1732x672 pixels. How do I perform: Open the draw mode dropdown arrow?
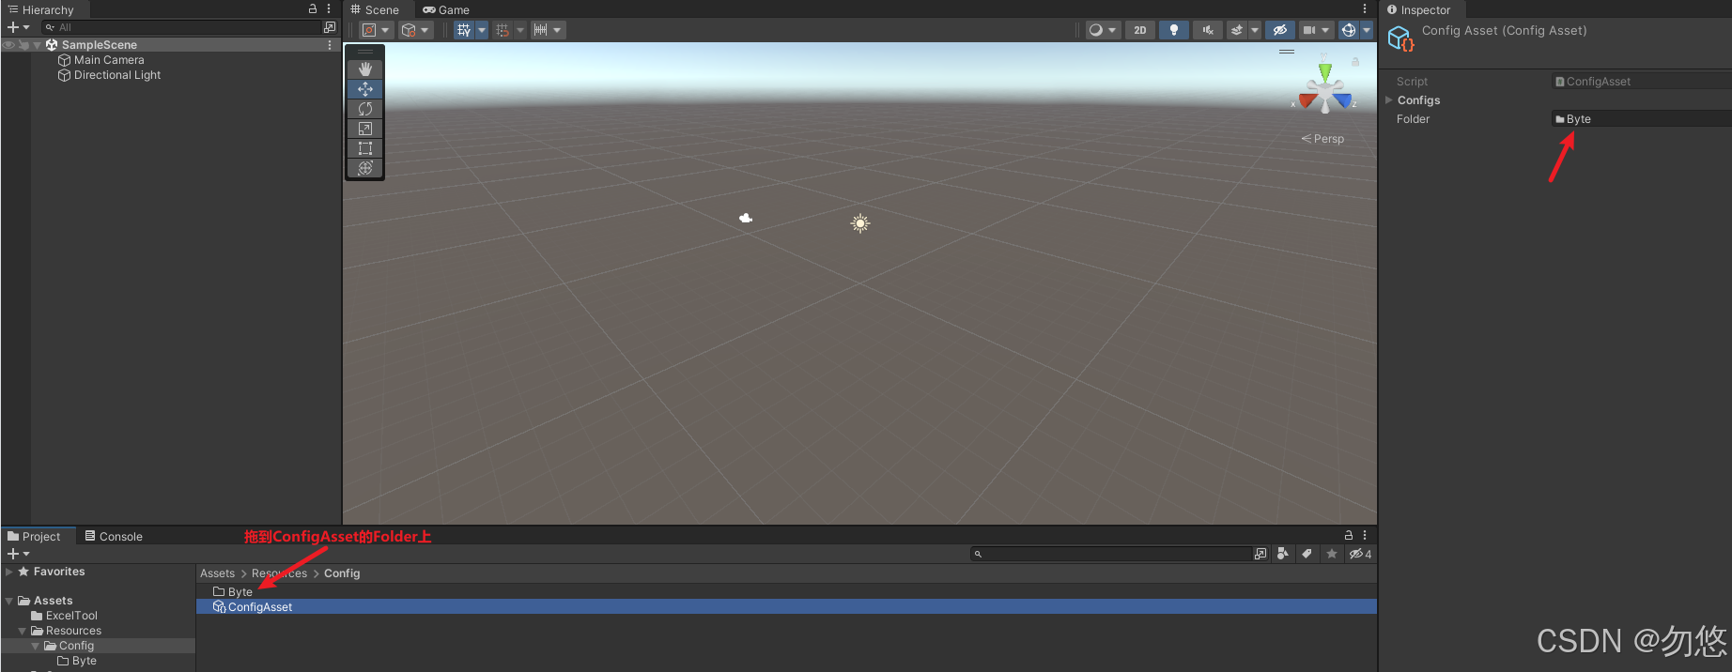click(1112, 30)
